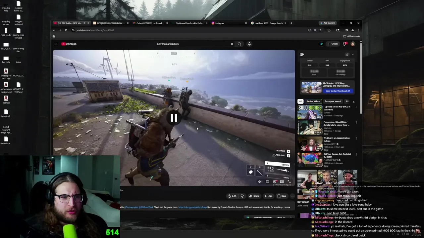Toggle subtitles with the CC button
Image resolution: width=424 pixels, height=238 pixels.
[x=267, y=181]
